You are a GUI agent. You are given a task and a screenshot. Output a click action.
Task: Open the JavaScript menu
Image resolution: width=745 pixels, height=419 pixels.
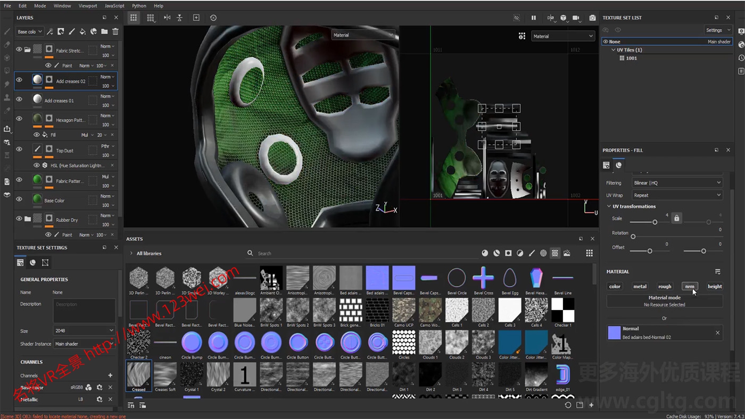click(114, 6)
